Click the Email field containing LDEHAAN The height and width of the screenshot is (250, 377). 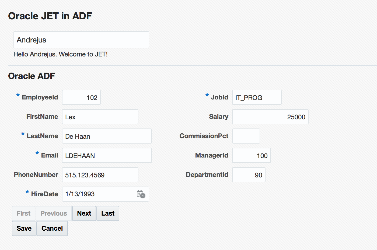click(107, 155)
